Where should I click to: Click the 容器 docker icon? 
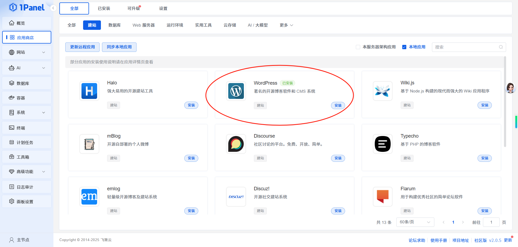pyautogui.click(x=12, y=98)
